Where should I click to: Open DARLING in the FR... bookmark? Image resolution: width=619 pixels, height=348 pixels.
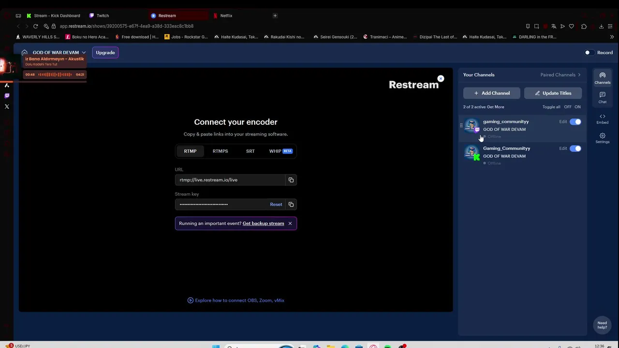[534, 37]
